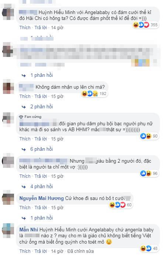Expand the '2 phản hồi' replies
The height and width of the screenshot is (258, 168).
pos(42,106)
